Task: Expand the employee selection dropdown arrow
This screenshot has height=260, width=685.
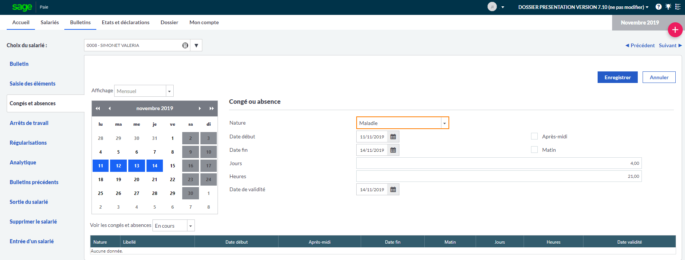Action: 196,45
